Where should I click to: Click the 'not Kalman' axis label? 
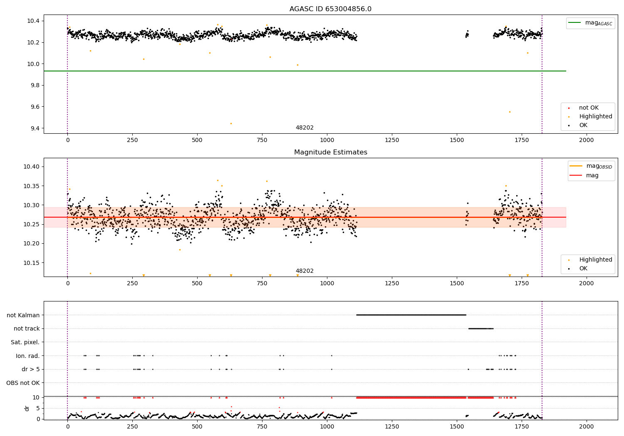(x=23, y=315)
